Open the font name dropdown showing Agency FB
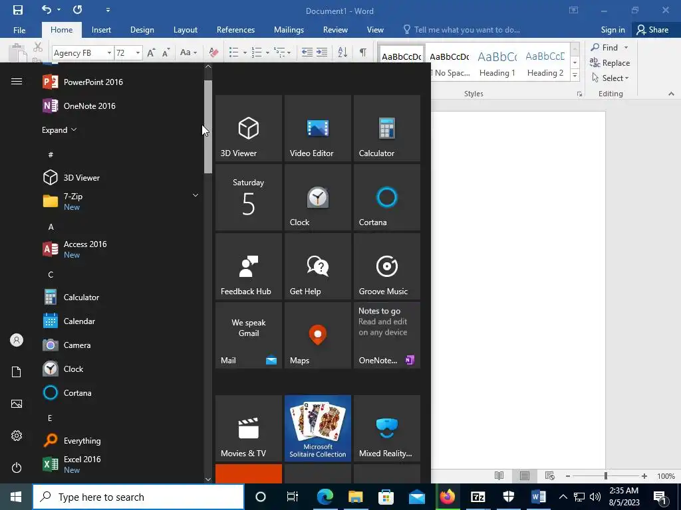681x510 pixels. point(110,53)
